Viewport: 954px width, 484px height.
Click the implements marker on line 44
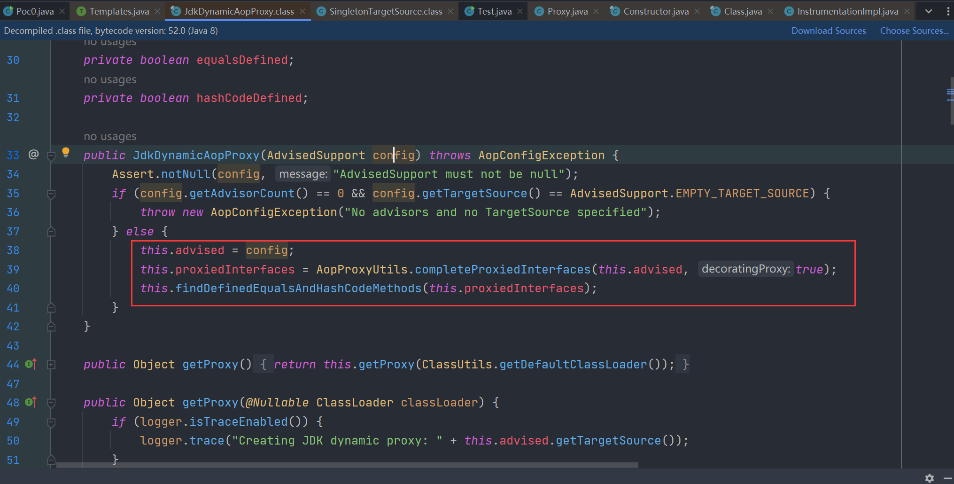31,364
